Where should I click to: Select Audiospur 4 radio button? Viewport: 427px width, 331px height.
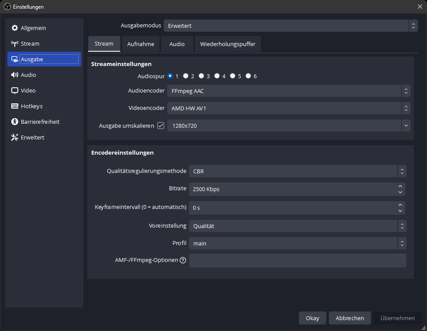tap(217, 76)
